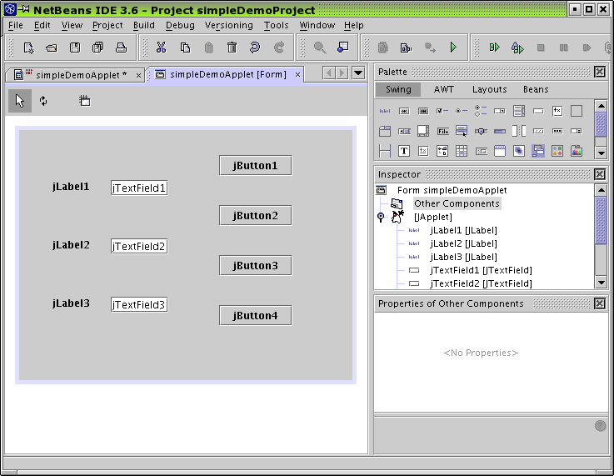Click jButton4 in the form designer
Image resolution: width=614 pixels, height=476 pixels.
tap(255, 315)
